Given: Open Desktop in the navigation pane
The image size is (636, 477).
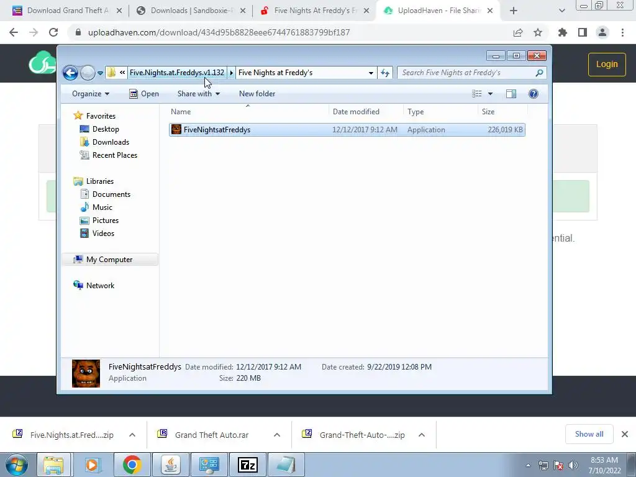Looking at the screenshot, I should click(106, 129).
